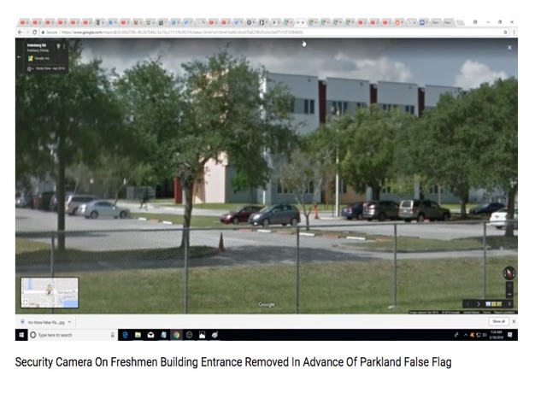Screen dimensions: 535x393
Task: Click the Report a problem link
Action: 504,312
